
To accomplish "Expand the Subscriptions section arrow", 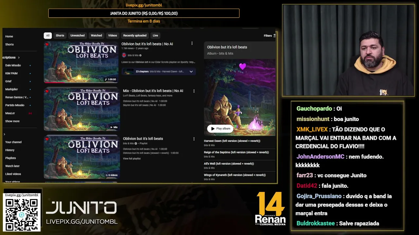I will (19, 57).
